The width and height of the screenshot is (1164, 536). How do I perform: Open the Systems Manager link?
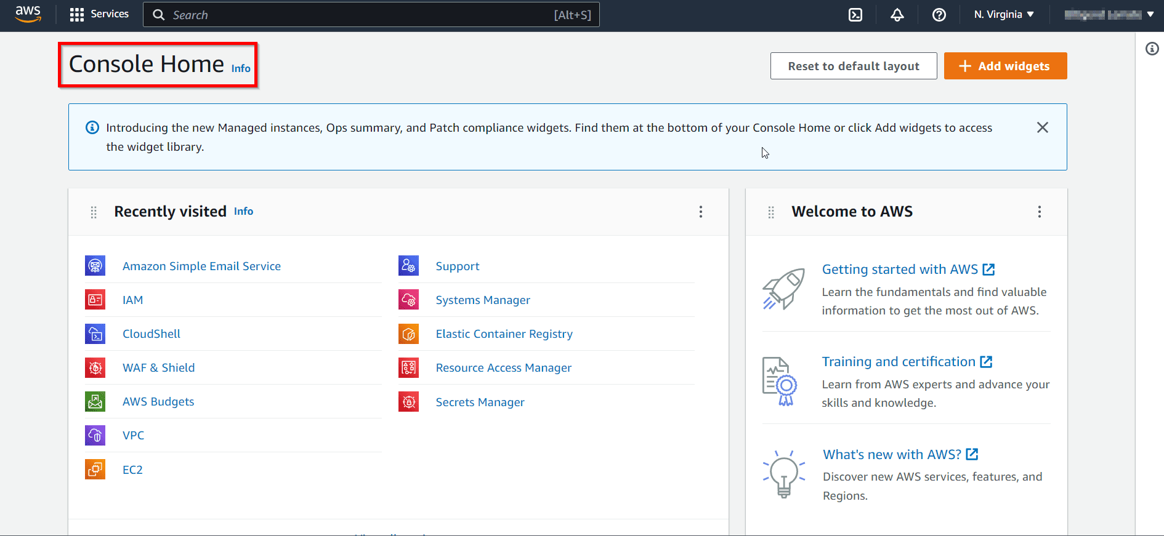483,300
